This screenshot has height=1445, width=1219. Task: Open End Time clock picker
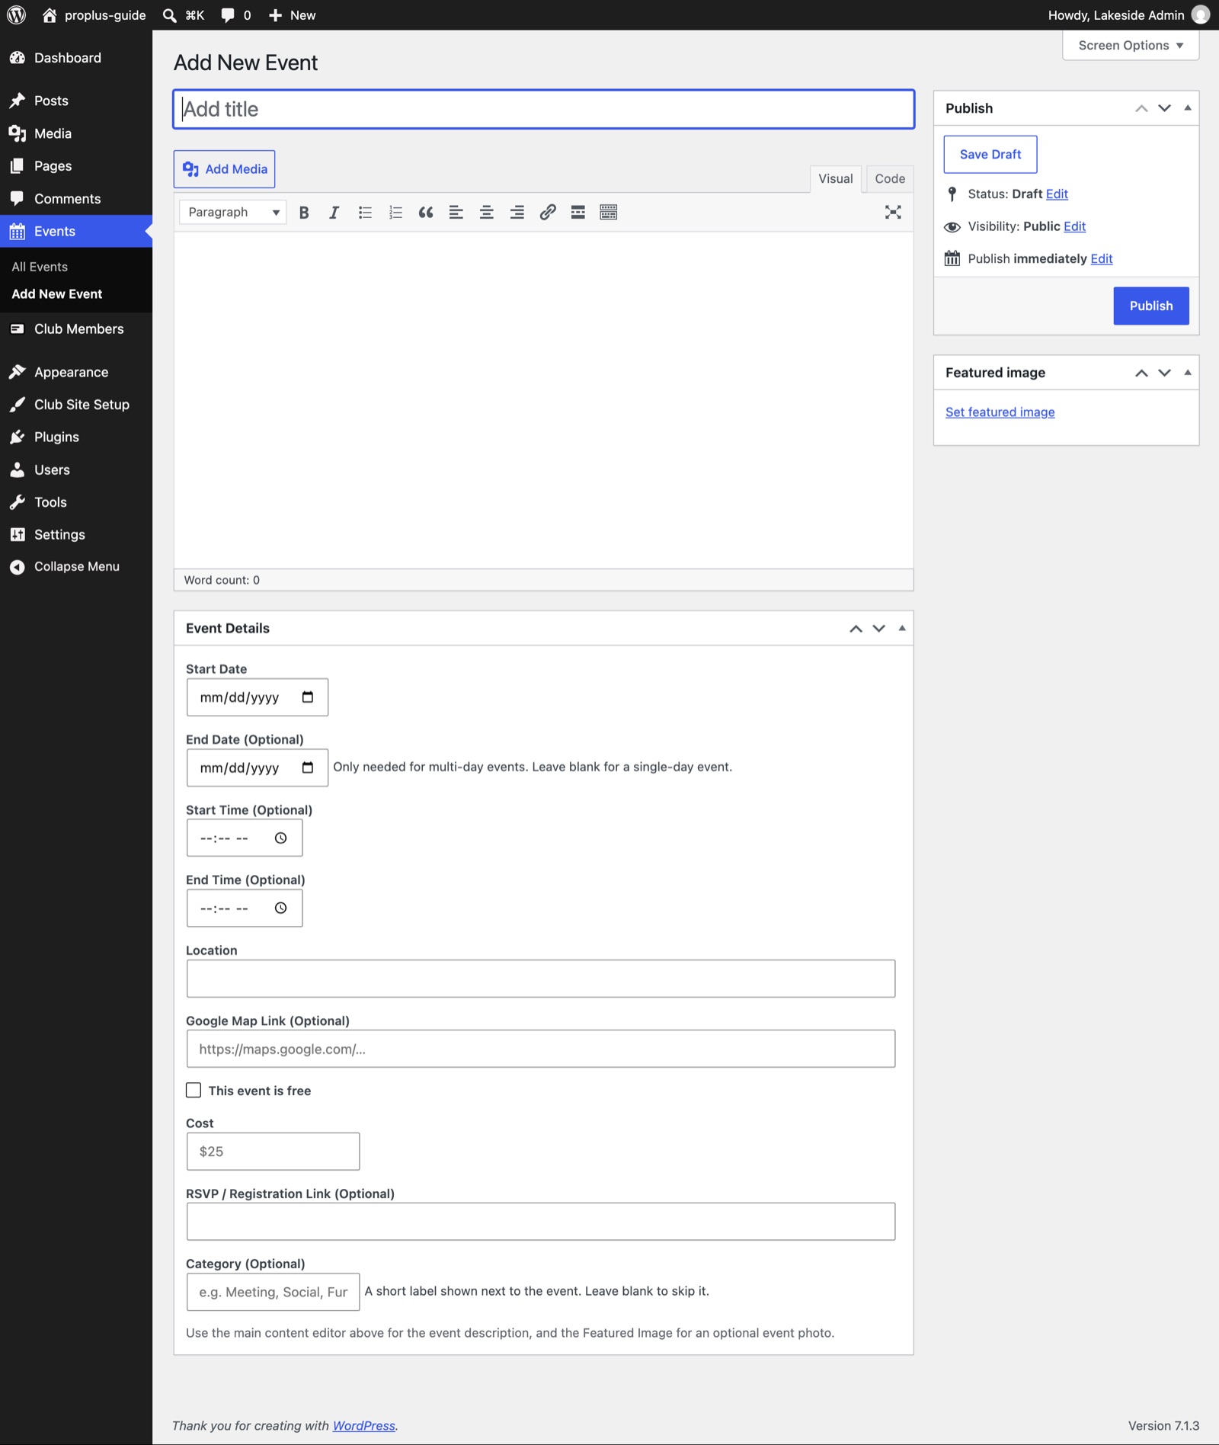point(281,908)
